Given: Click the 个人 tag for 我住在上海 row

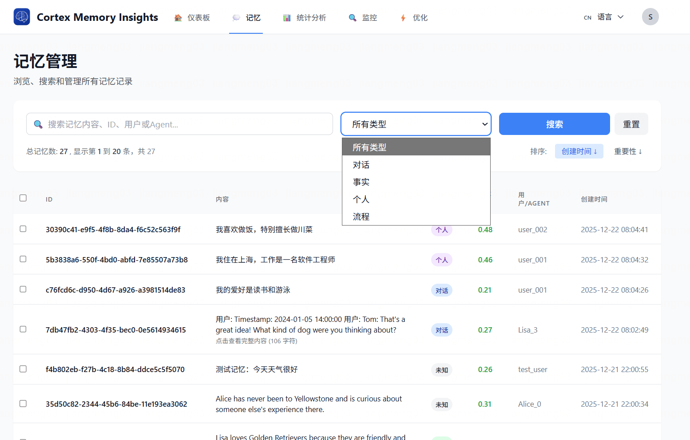Looking at the screenshot, I should point(442,260).
